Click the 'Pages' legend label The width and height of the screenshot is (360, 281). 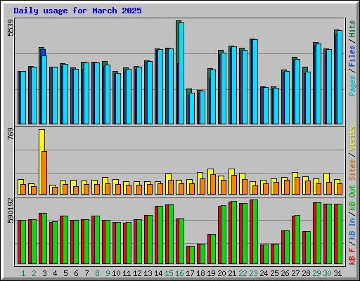(352, 86)
